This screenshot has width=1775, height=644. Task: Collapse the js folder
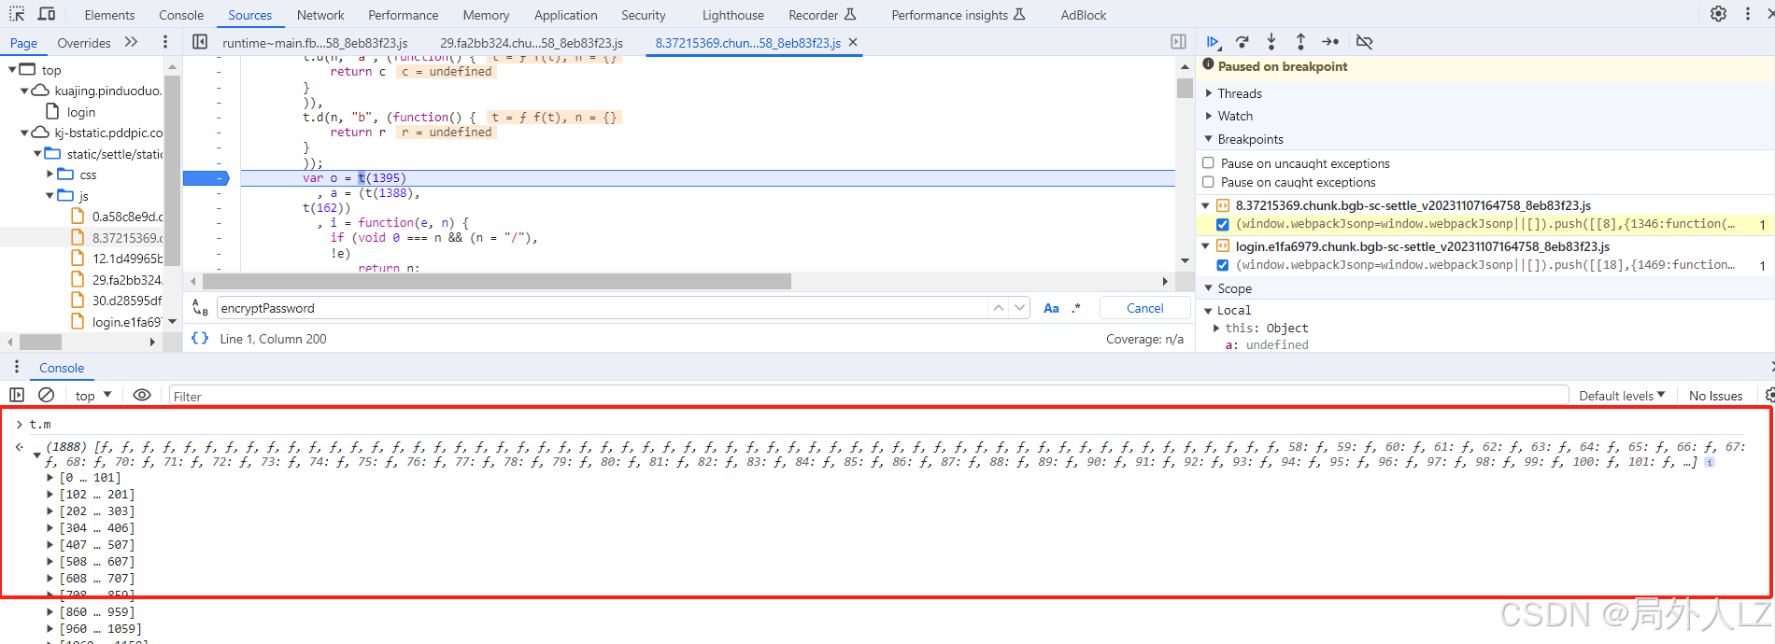[50, 196]
